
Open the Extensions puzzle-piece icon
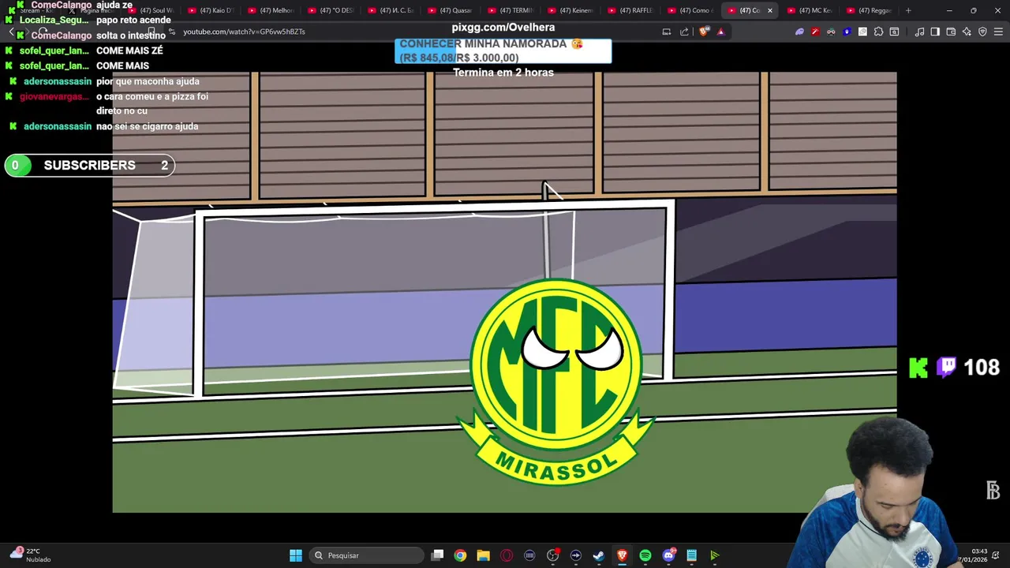[878, 32]
